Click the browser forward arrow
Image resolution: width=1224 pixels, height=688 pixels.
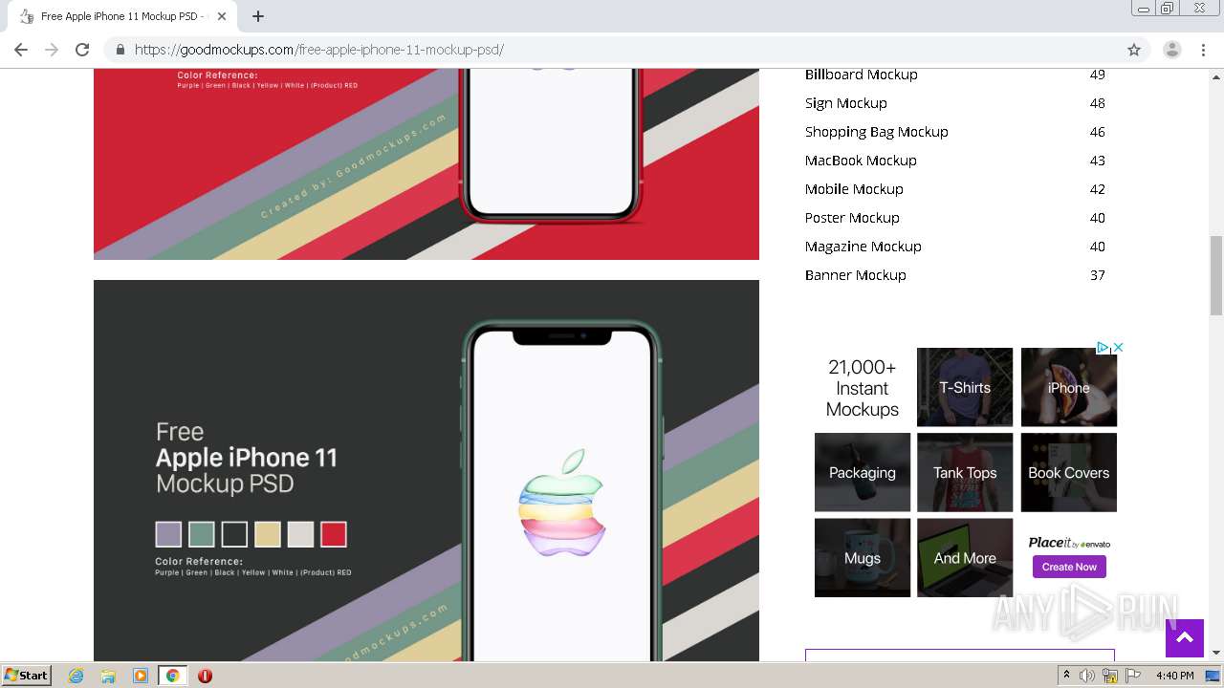coord(52,50)
